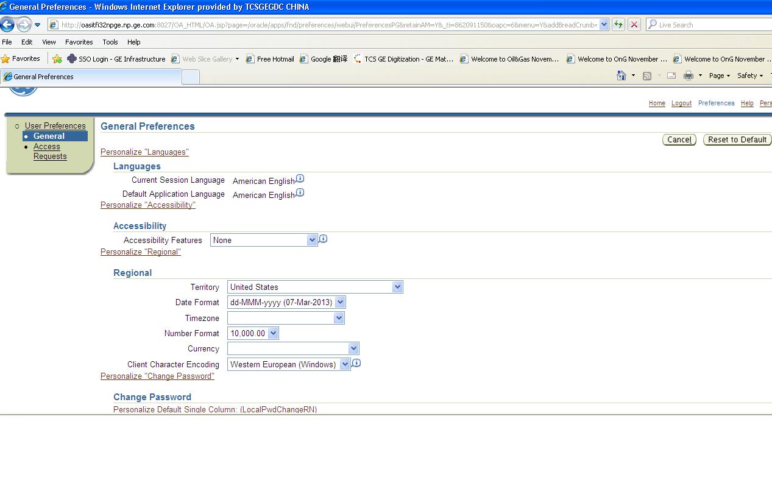
Task: Click info icon beside Accessibility Features dropdown
Action: coord(323,239)
